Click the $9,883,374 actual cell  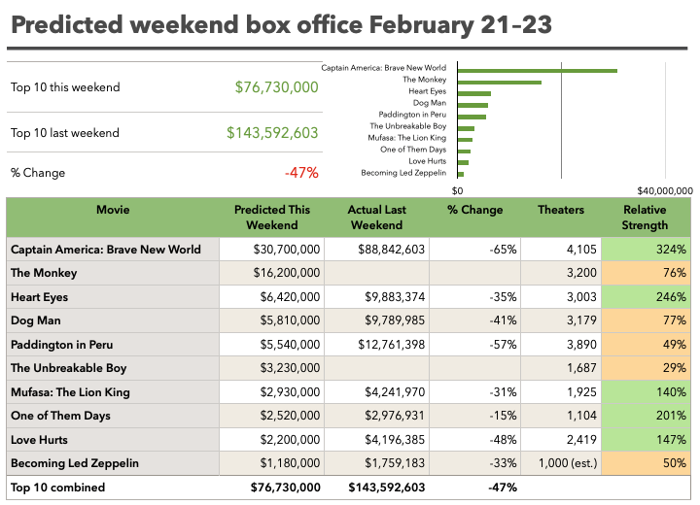(x=377, y=296)
